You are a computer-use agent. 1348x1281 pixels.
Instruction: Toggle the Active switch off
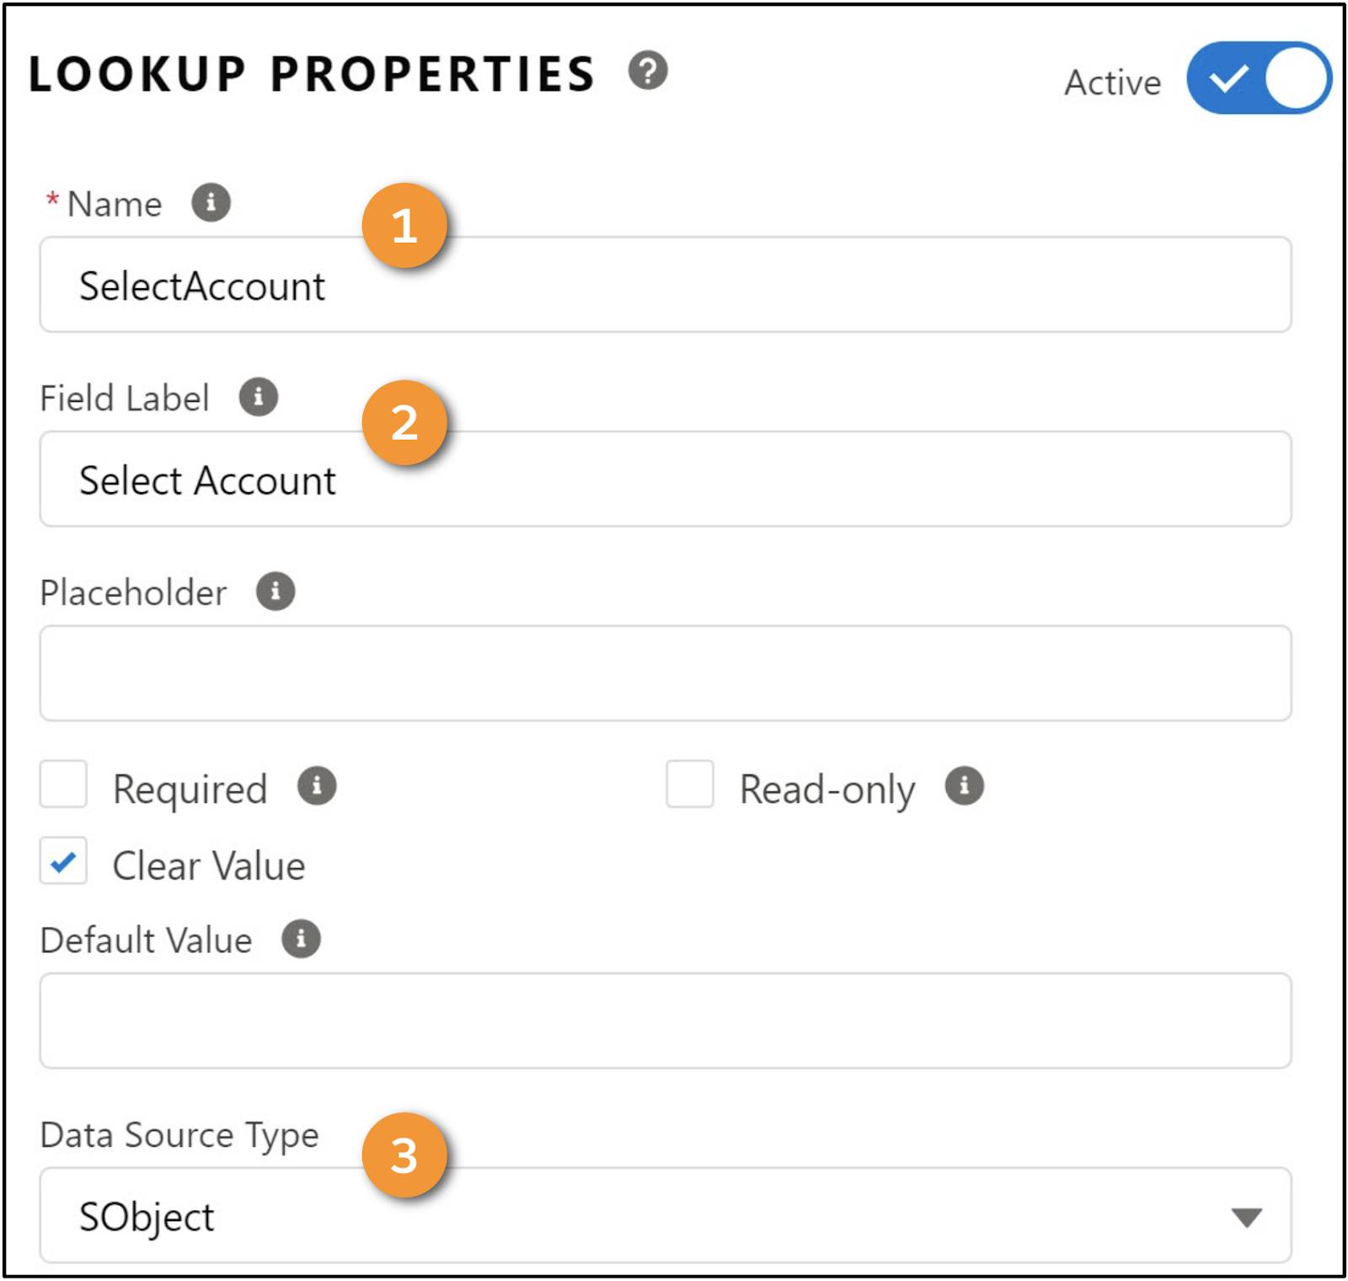(x=1259, y=78)
